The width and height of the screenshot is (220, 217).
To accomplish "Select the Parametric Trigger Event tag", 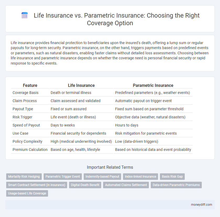I will (x=63, y=177).
